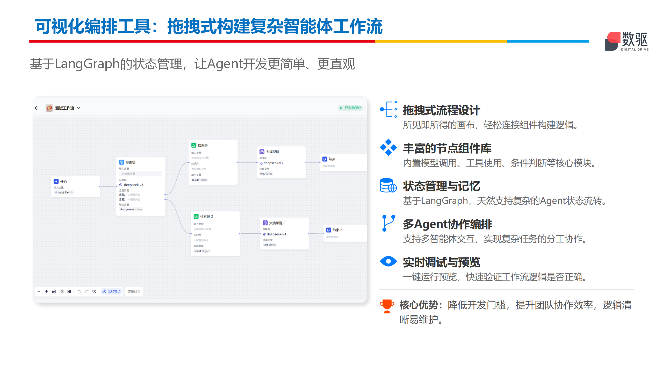The height and width of the screenshot is (373, 663).
Task: Click the 测试工作流 app avatar icon
Action: 49,108
